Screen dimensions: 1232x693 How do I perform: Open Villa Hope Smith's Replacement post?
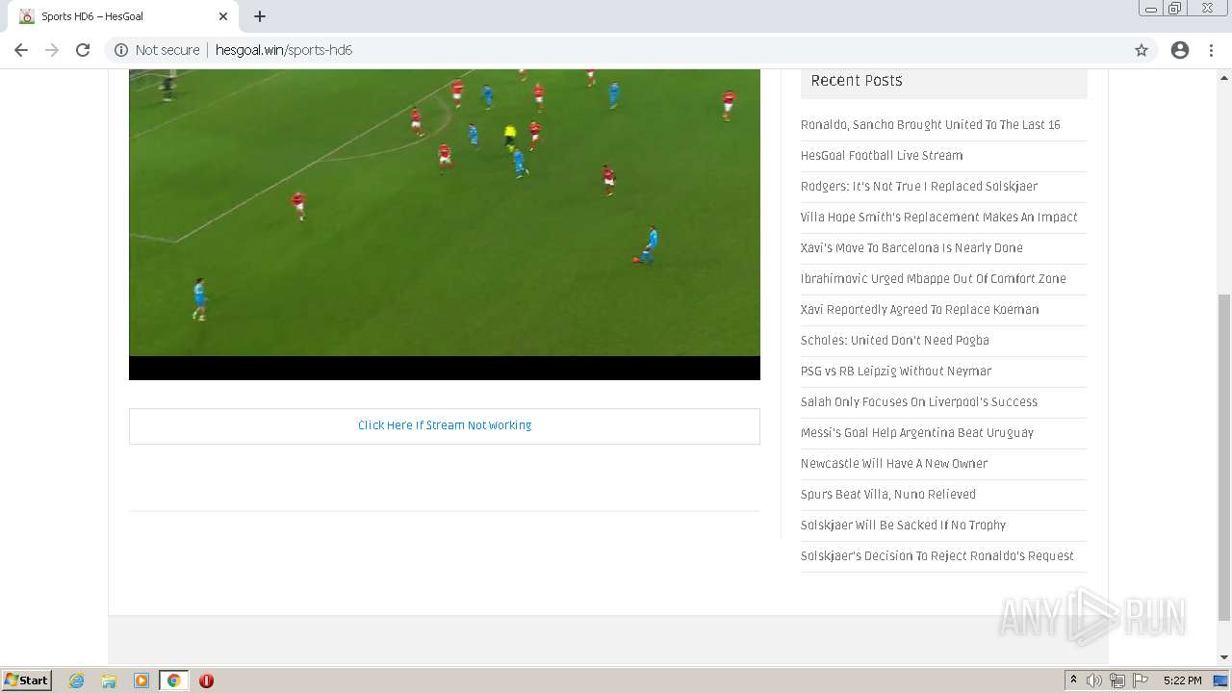pos(939,218)
